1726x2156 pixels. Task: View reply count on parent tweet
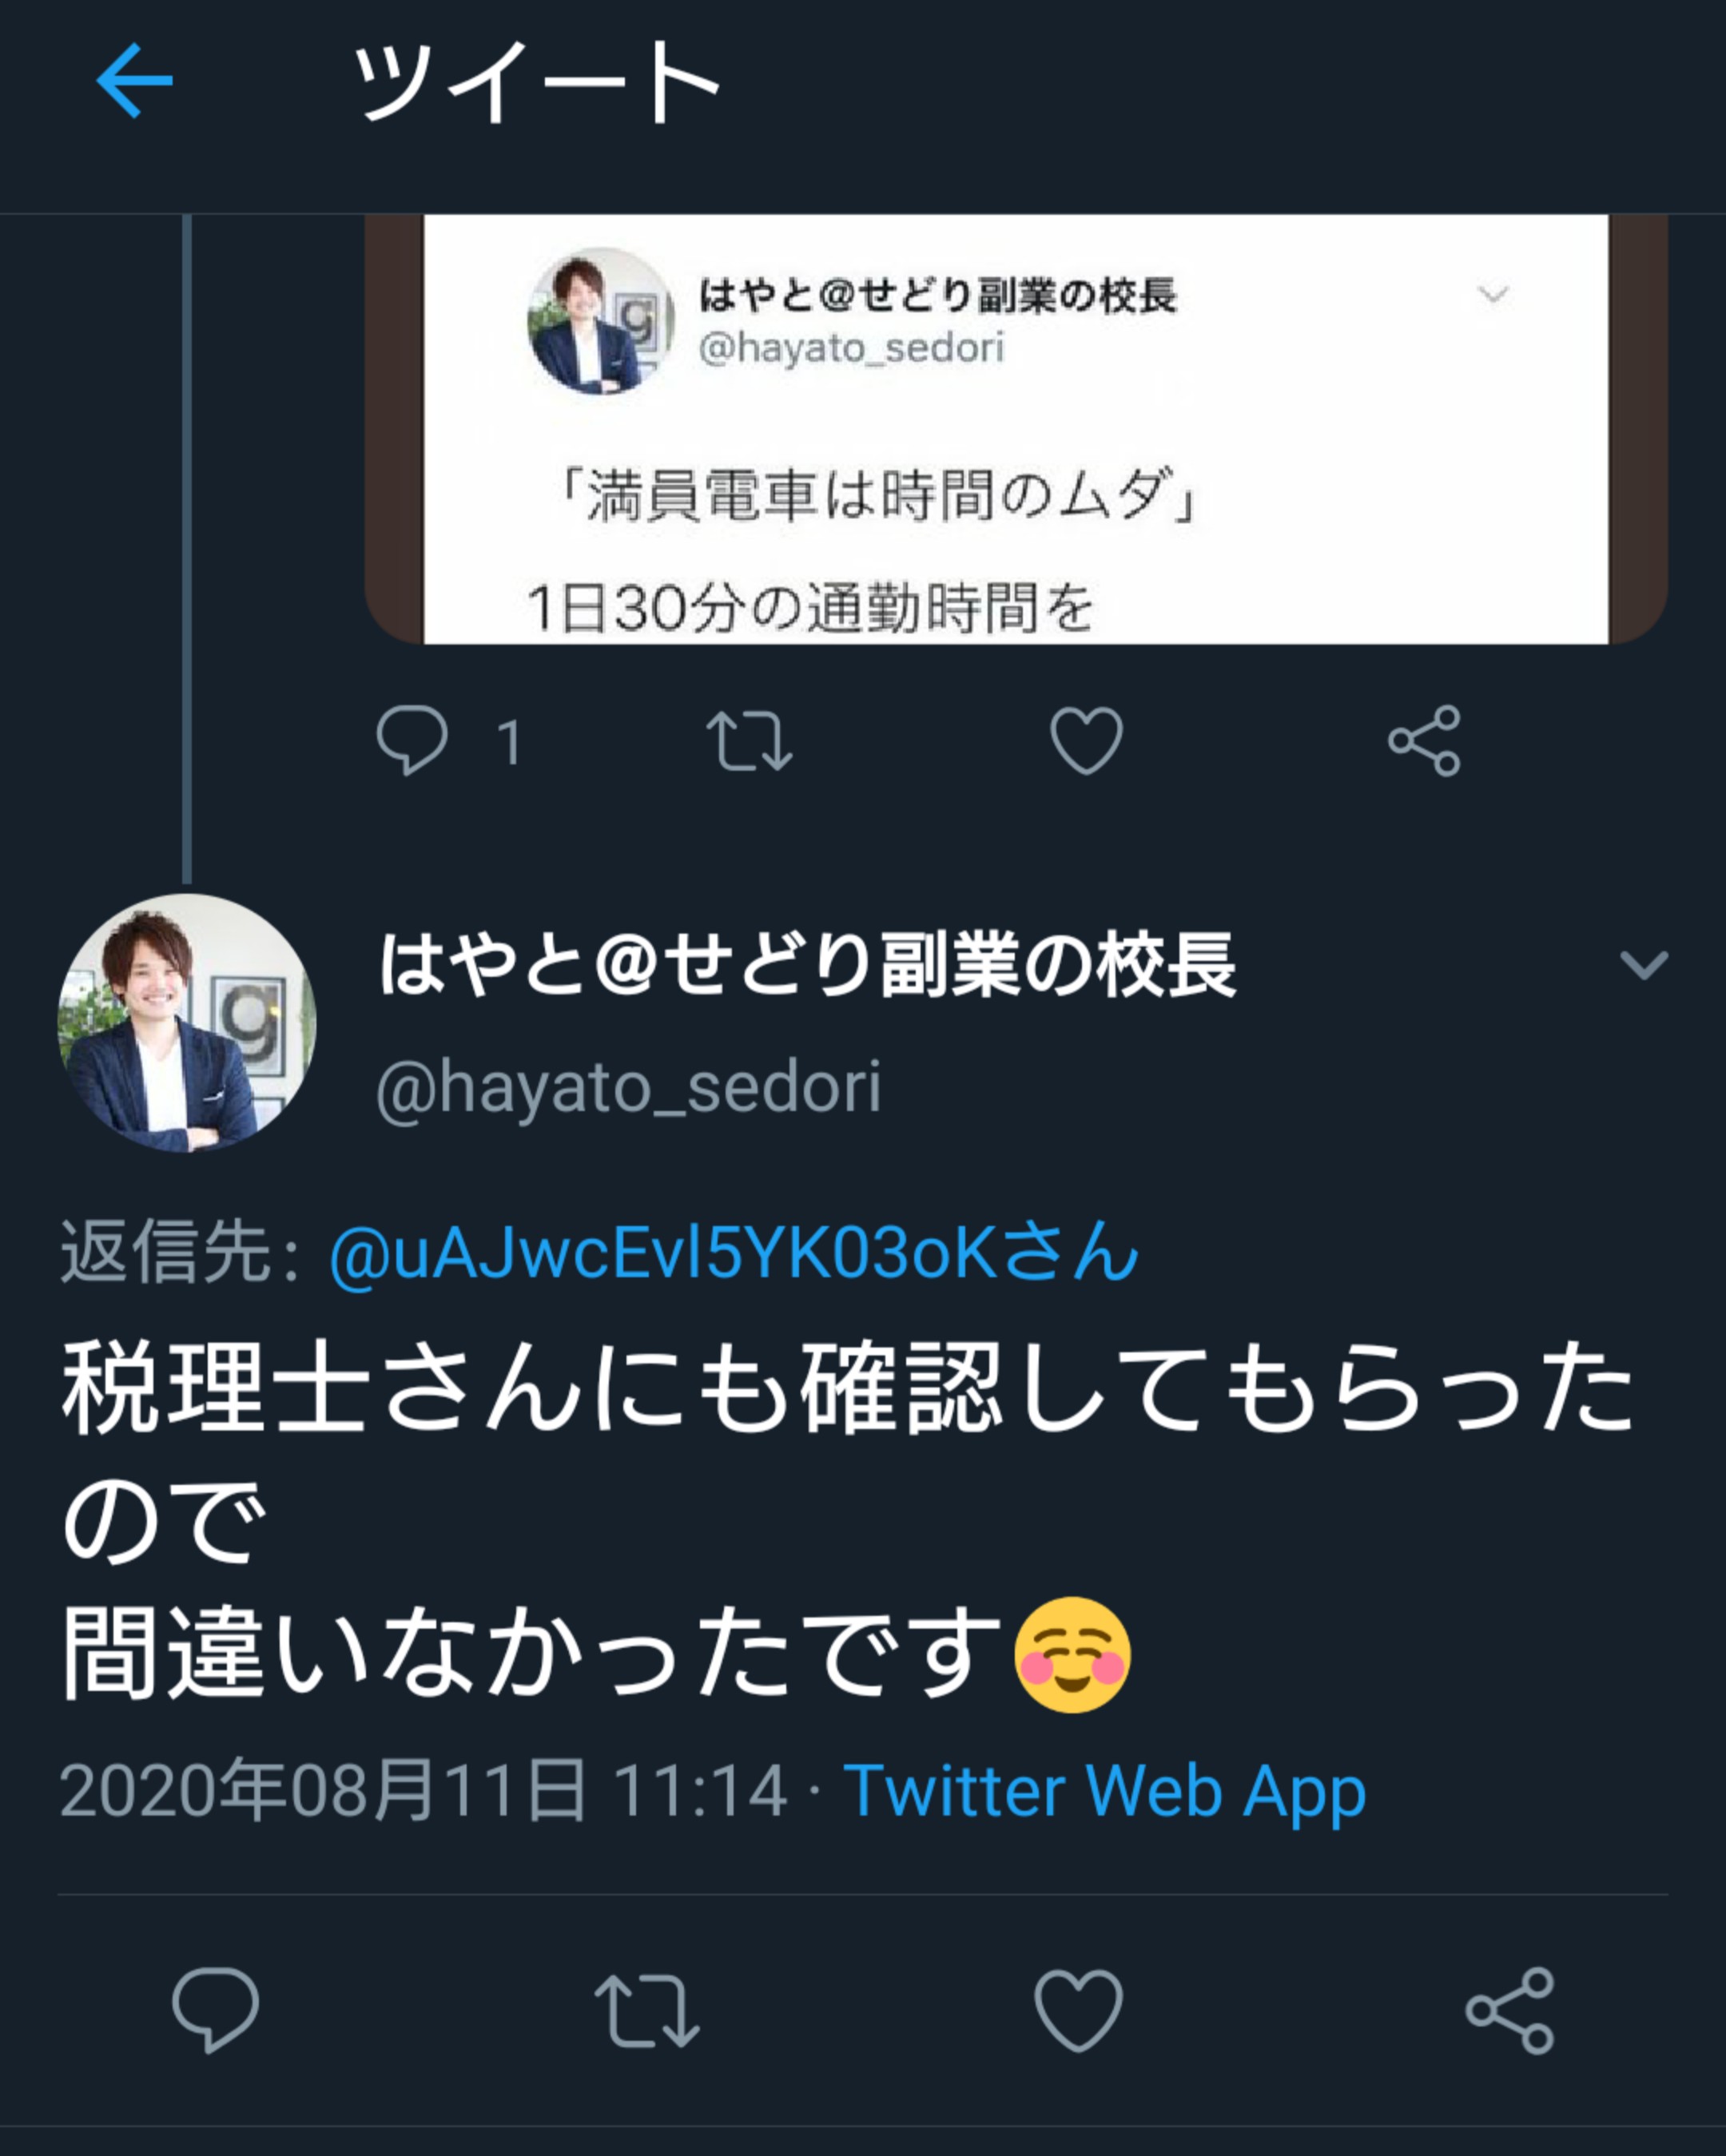pos(509,742)
